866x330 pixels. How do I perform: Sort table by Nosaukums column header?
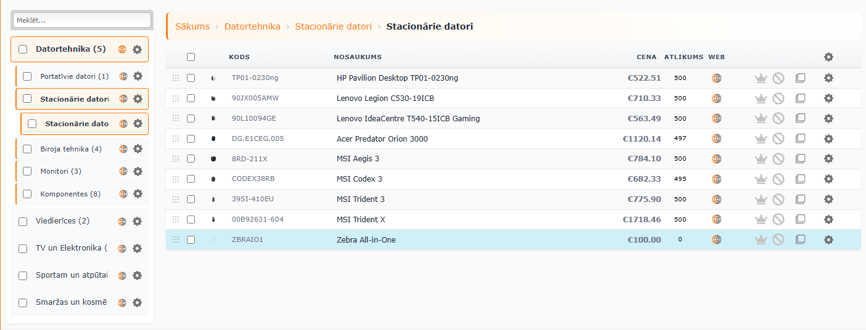357,57
